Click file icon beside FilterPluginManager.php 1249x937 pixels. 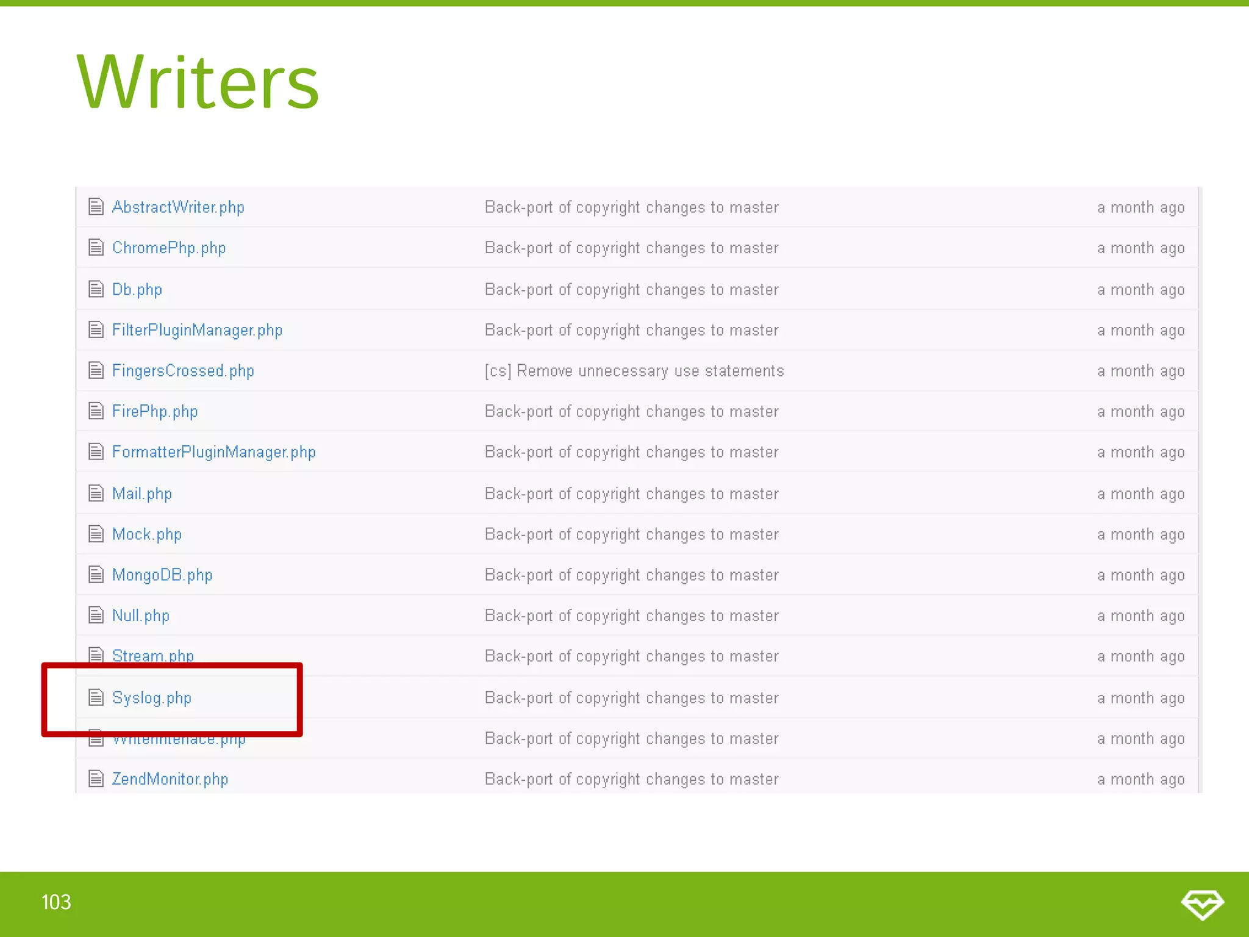(96, 329)
